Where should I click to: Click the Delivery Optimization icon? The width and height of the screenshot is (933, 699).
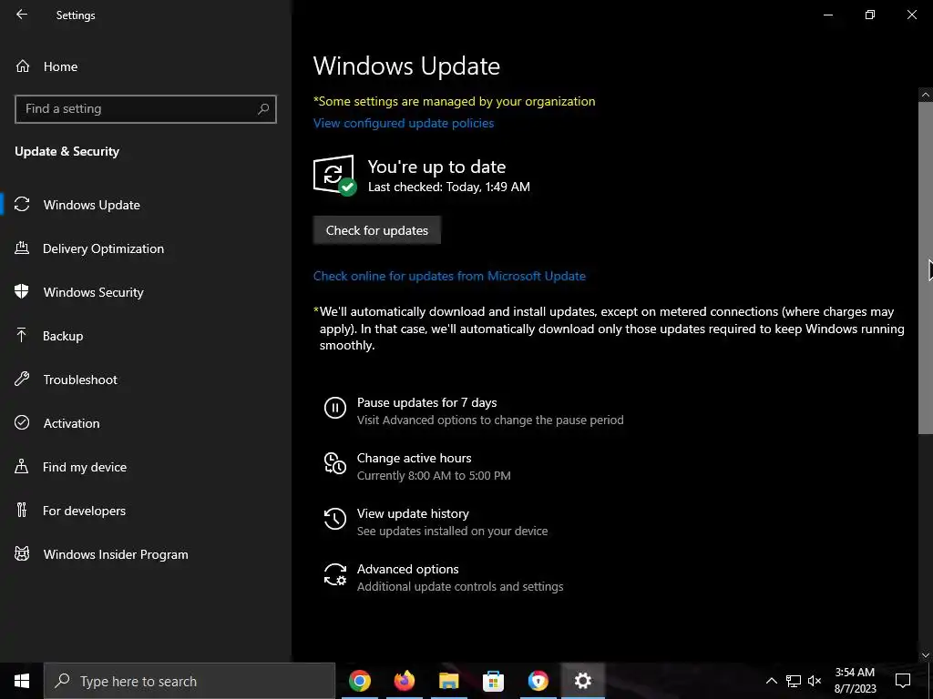pyautogui.click(x=22, y=248)
